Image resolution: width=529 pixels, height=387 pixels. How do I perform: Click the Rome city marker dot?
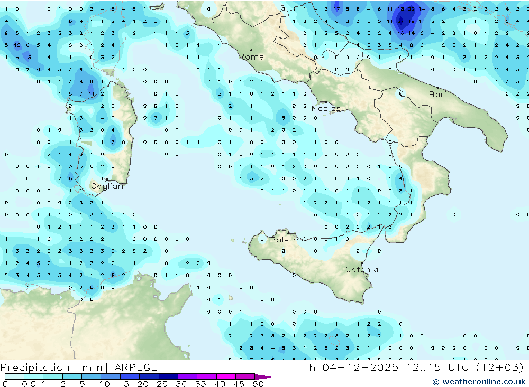point(251,50)
